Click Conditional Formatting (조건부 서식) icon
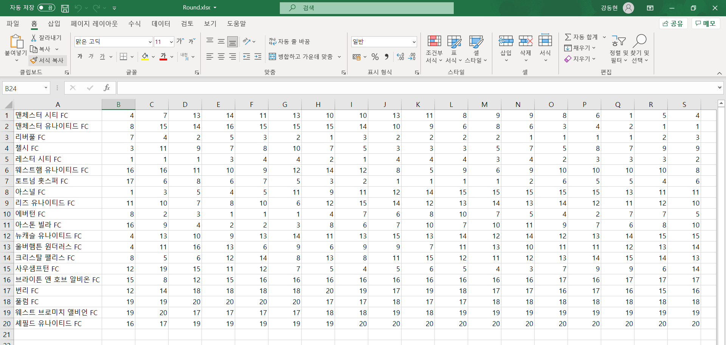 (x=434, y=41)
